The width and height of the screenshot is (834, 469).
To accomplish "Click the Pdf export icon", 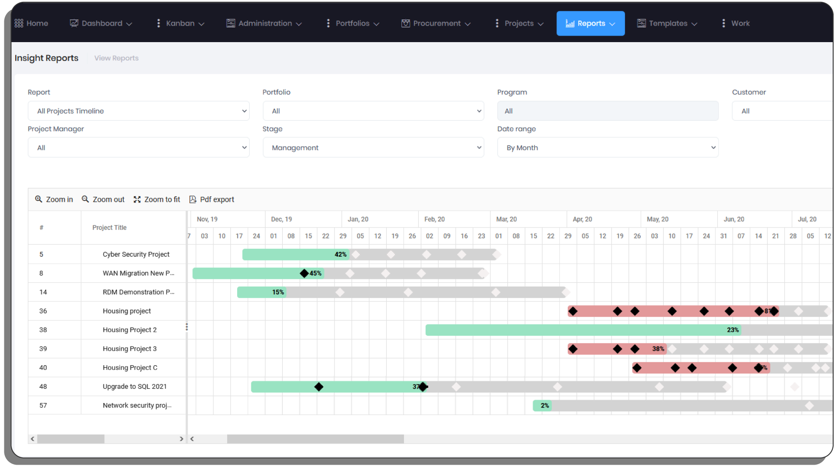I will [193, 199].
